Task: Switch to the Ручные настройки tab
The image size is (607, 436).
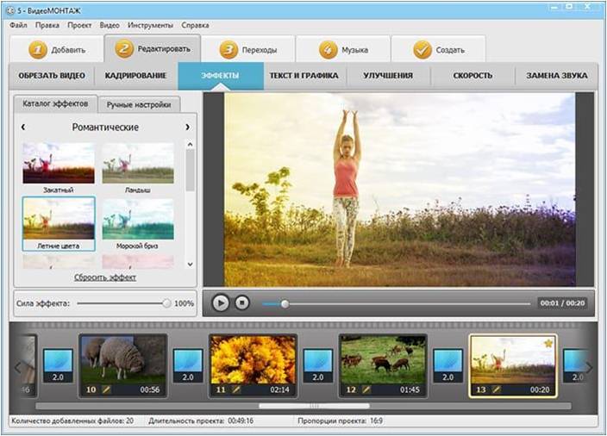Action: (139, 105)
